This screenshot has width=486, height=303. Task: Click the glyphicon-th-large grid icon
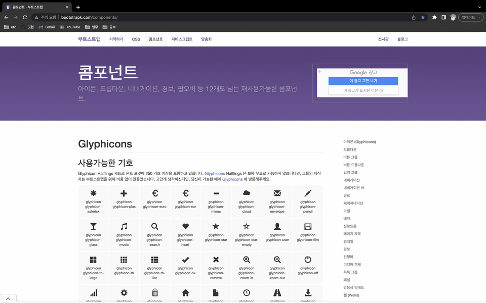click(x=93, y=260)
